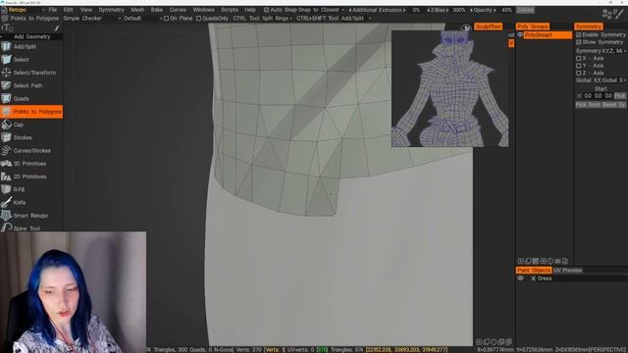Screen dimensions: 628x353
Task: Open Symmetry X,Y,Z, Mirror type dropdown
Action: pos(601,51)
